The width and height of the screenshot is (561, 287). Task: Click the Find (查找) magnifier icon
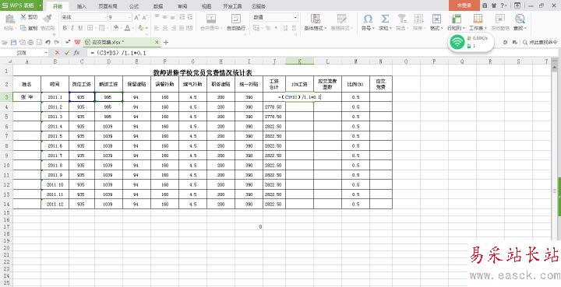520,19
